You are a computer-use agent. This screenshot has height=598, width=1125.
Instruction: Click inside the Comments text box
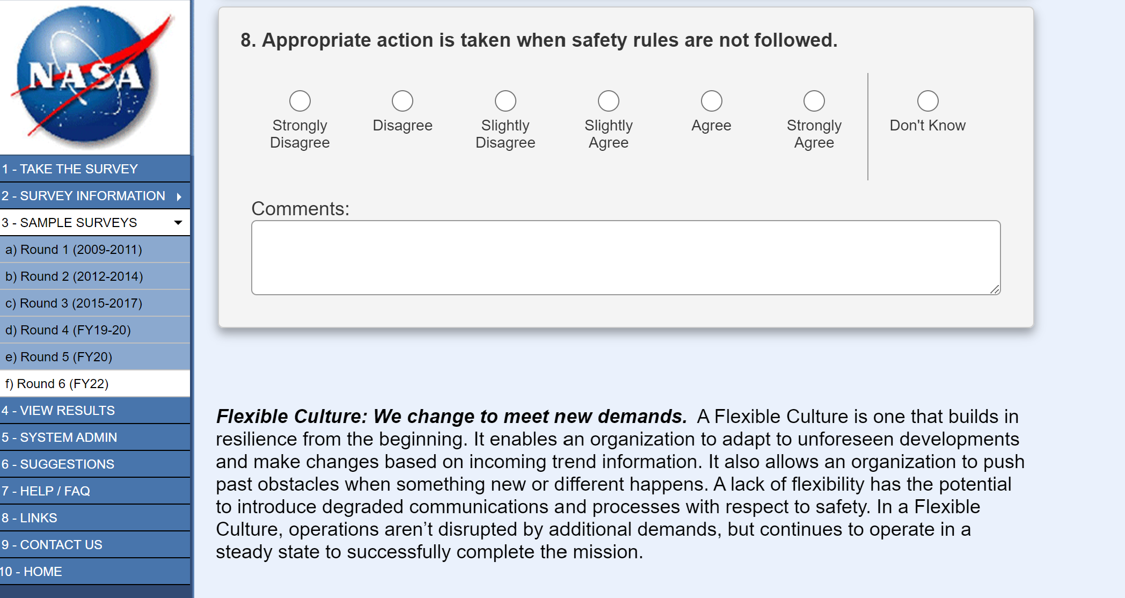click(626, 258)
